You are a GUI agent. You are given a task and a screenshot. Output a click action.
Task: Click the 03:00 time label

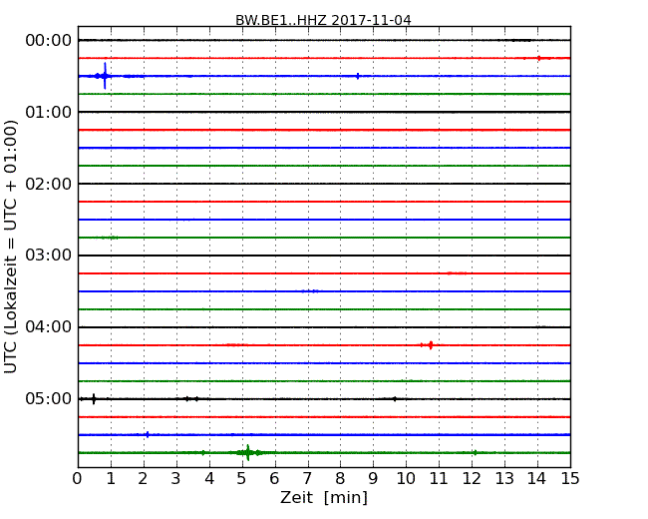click(49, 256)
